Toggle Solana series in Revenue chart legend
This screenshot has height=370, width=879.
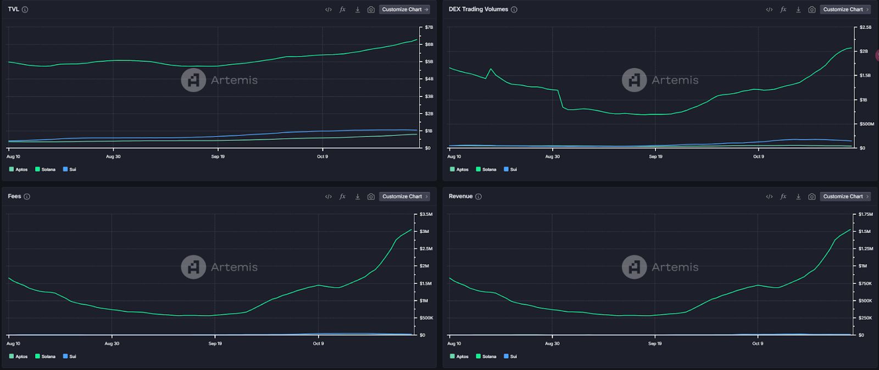click(486, 356)
